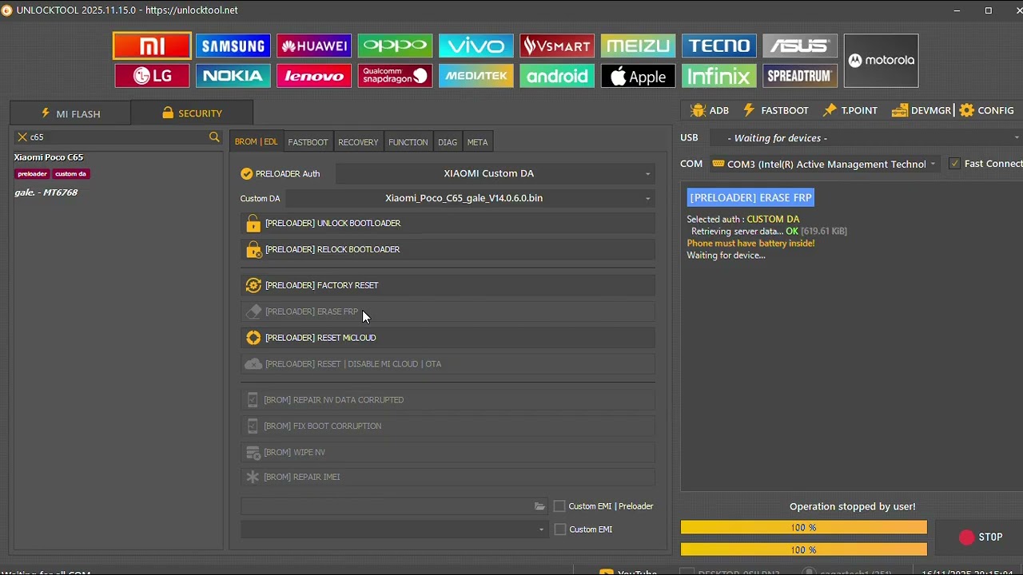Viewport: 1023px width, 575px height.
Task: Click the folder browse icon for Custom EMI
Action: click(x=539, y=506)
